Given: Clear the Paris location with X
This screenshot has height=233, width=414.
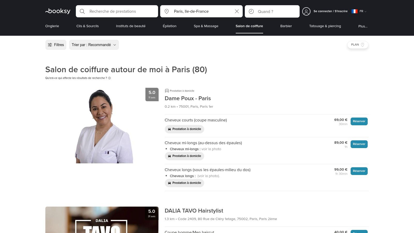Looking at the screenshot, I should pos(237,11).
